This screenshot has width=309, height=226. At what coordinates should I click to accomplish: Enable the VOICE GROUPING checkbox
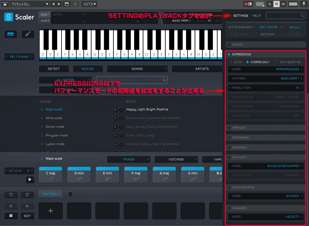point(229,187)
